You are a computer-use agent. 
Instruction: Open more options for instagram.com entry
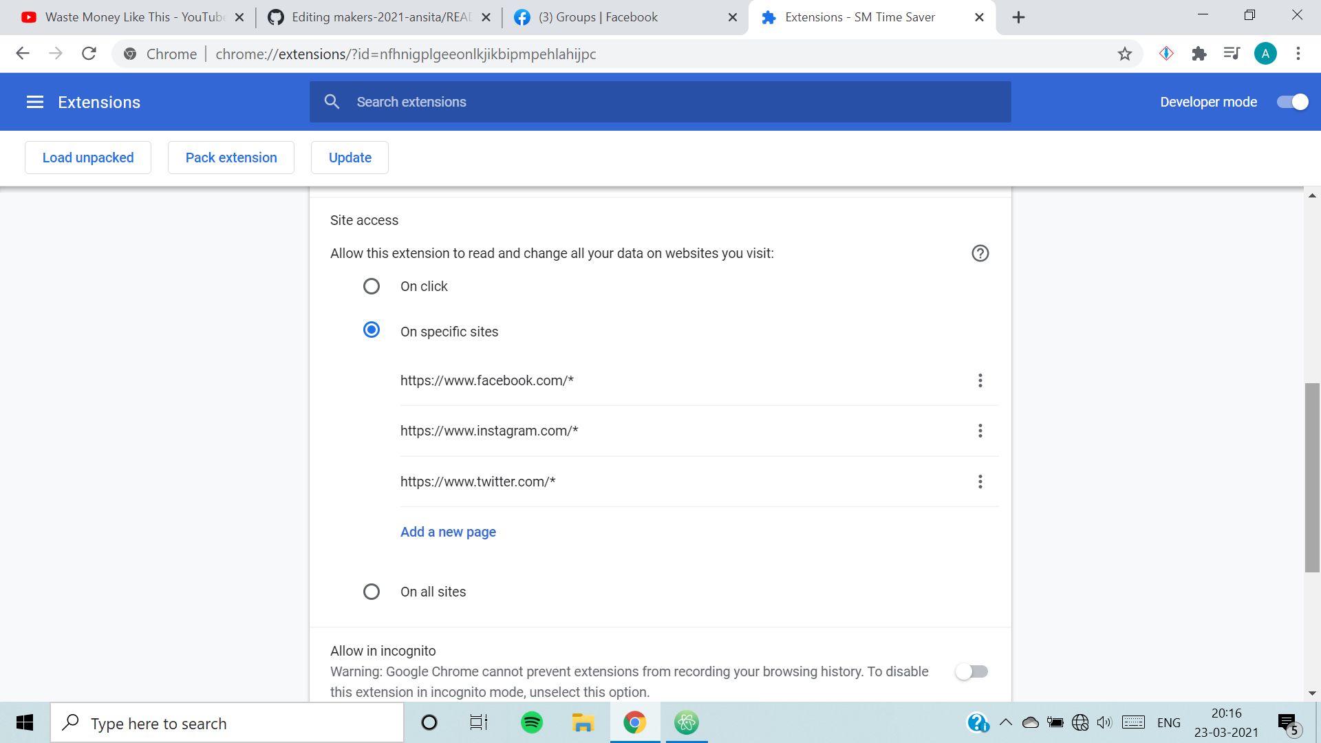click(x=980, y=431)
